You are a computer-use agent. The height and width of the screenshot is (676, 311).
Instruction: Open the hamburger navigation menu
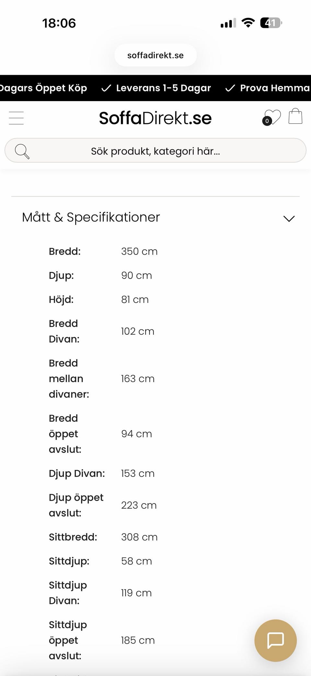point(16,118)
